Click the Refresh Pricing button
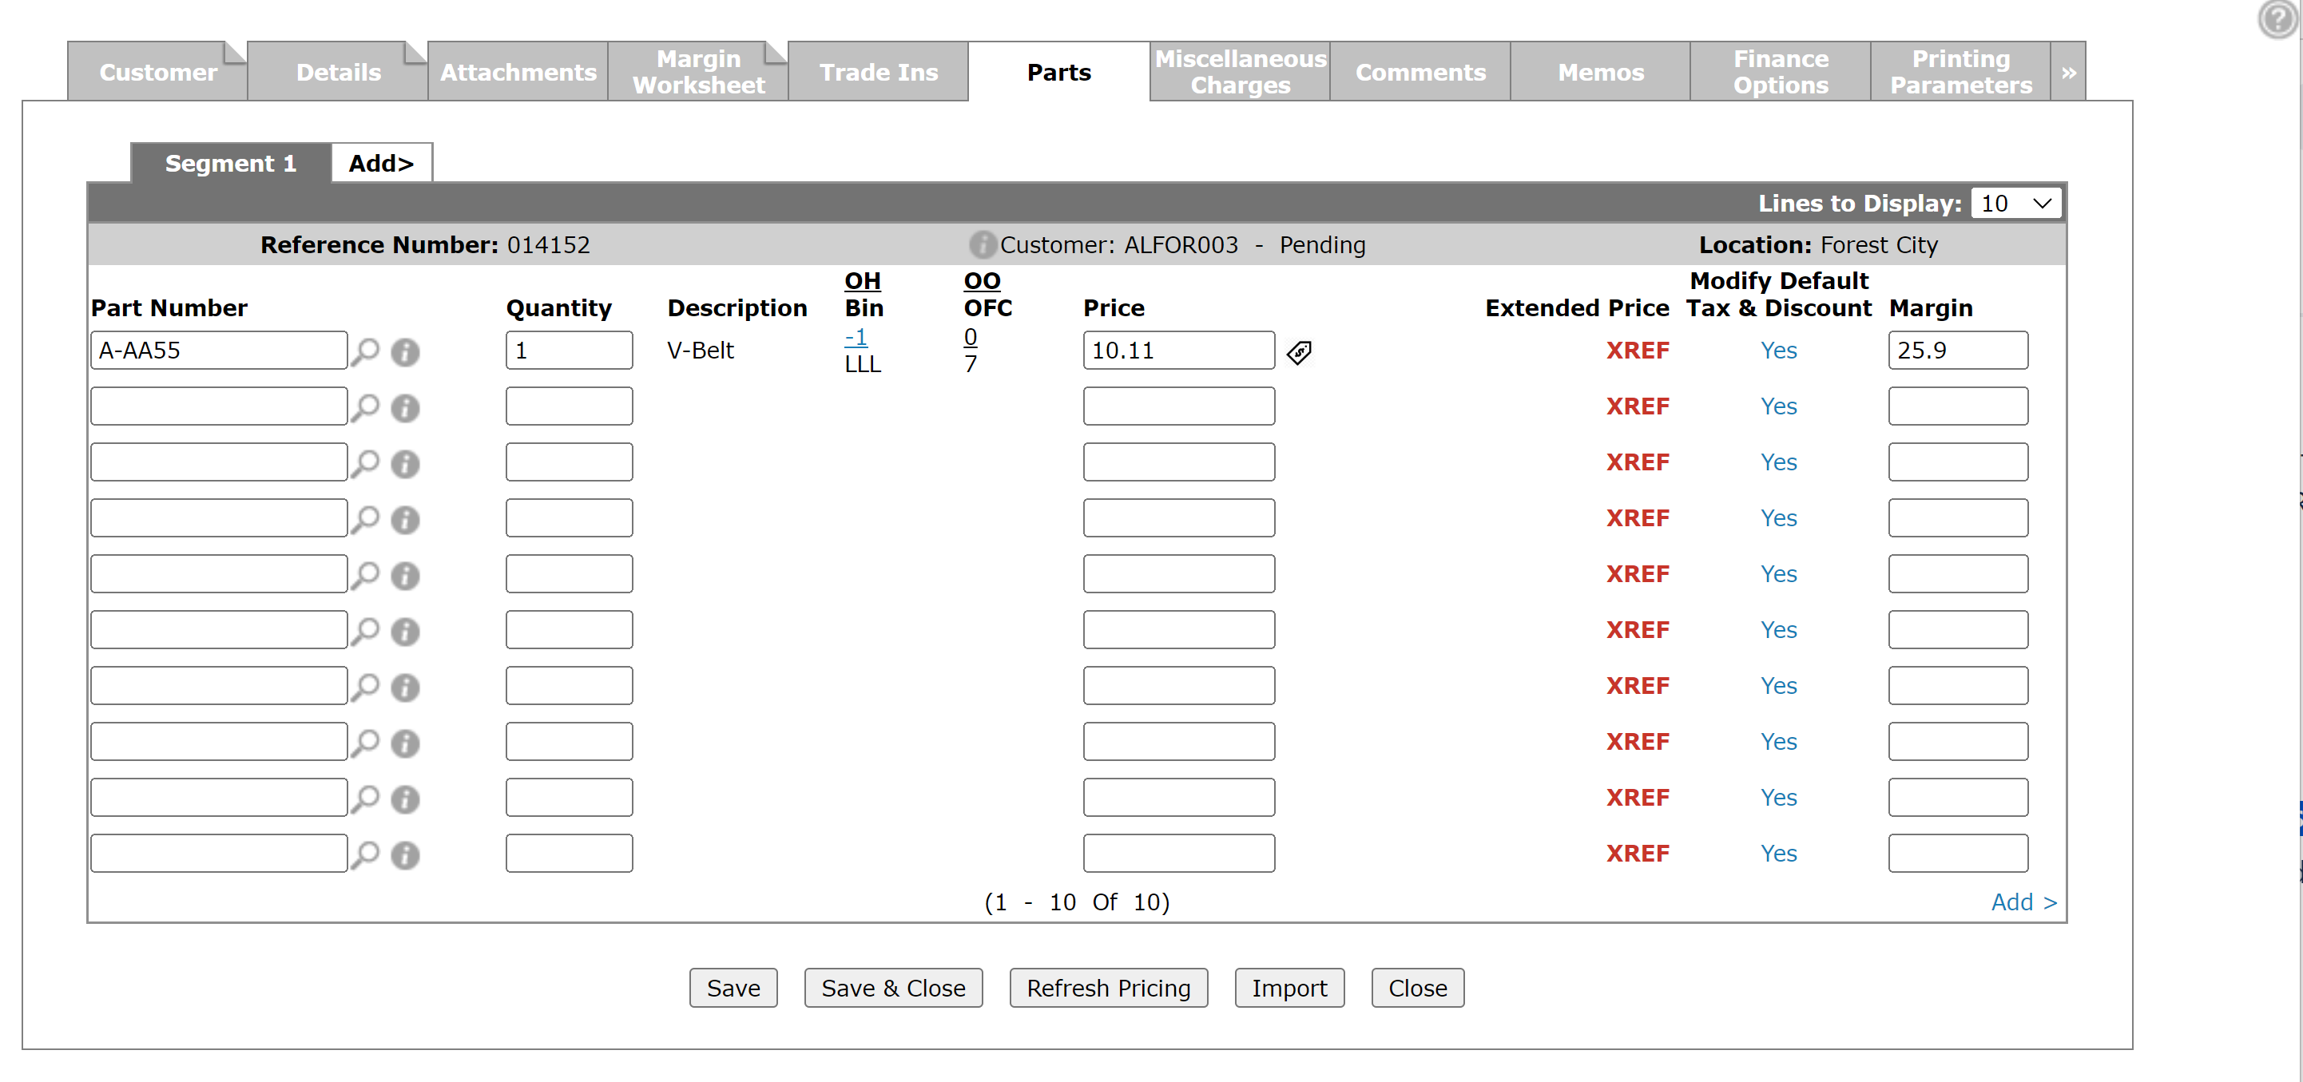Screen dimensions: 2303x1082 click(1109, 987)
